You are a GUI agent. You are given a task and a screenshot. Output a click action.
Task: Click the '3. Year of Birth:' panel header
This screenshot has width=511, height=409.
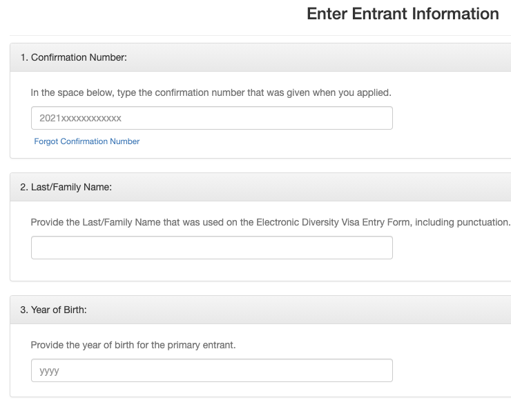(261, 310)
